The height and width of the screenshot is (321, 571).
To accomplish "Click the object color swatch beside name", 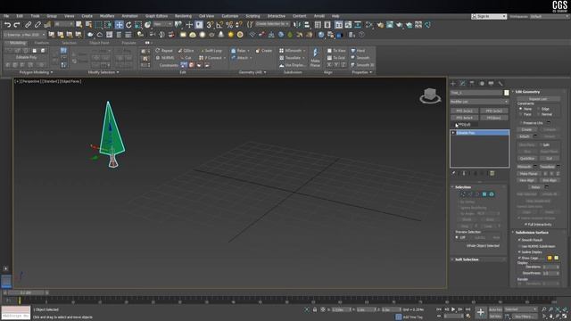I will click(x=506, y=93).
